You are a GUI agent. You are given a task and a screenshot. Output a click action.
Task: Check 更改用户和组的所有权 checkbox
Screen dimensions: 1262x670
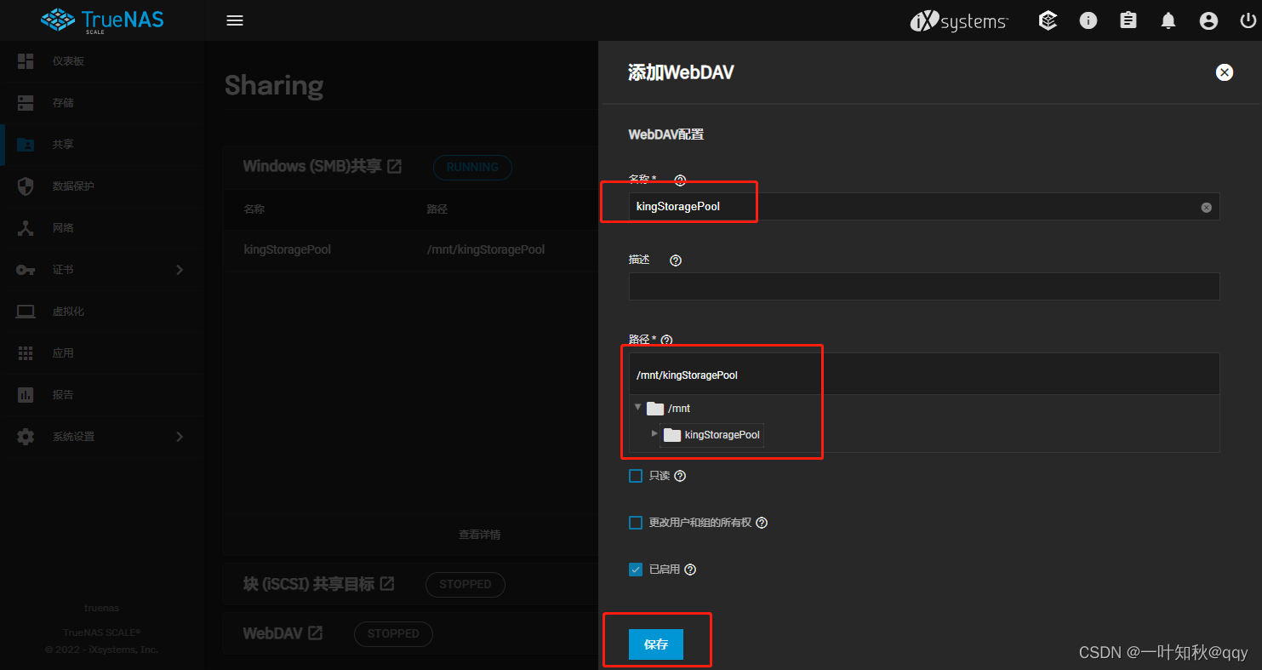pyautogui.click(x=636, y=523)
